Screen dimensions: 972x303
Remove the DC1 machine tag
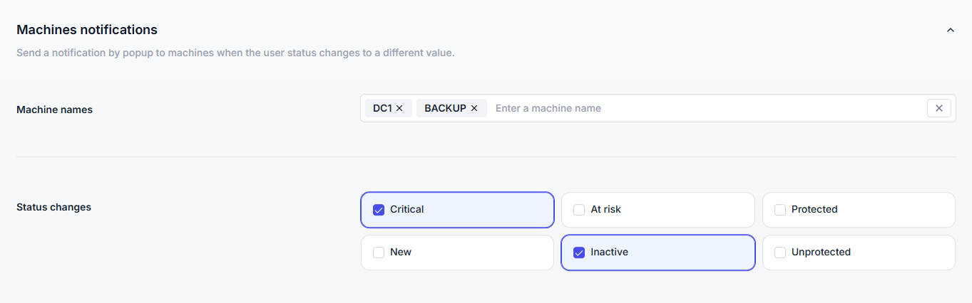399,108
